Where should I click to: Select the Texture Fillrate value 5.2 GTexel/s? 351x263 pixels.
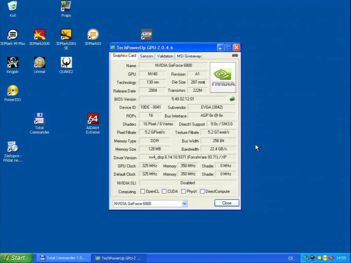click(218, 132)
